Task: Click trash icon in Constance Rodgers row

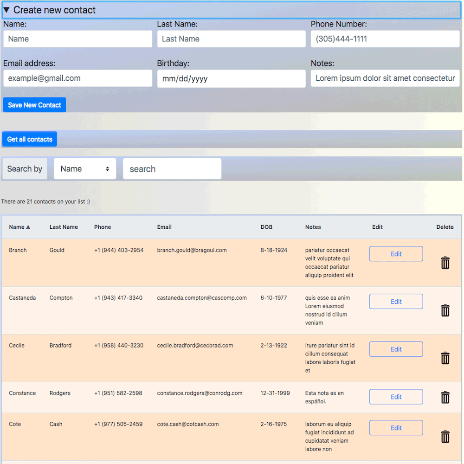Action: [445, 397]
